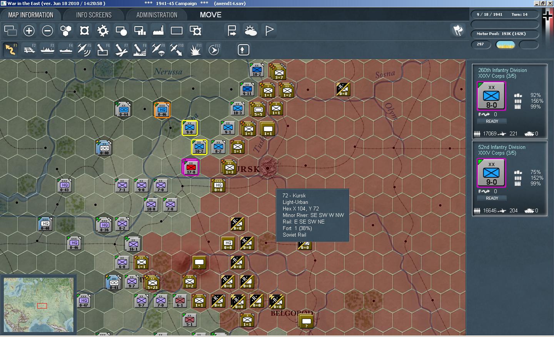Select the purple 7-1 infantry counter
Image resolution: width=554 pixels, height=337 pixels.
click(x=122, y=186)
